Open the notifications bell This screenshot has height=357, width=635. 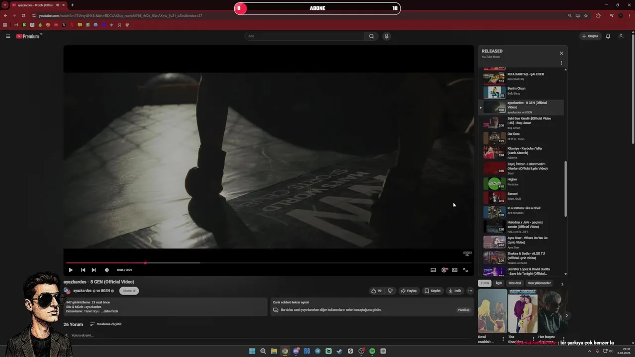[x=608, y=36]
